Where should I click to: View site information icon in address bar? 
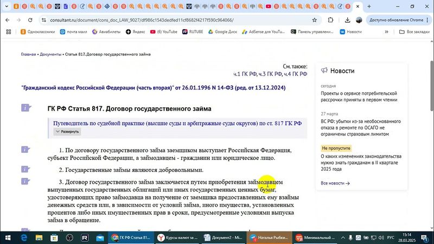44,20
